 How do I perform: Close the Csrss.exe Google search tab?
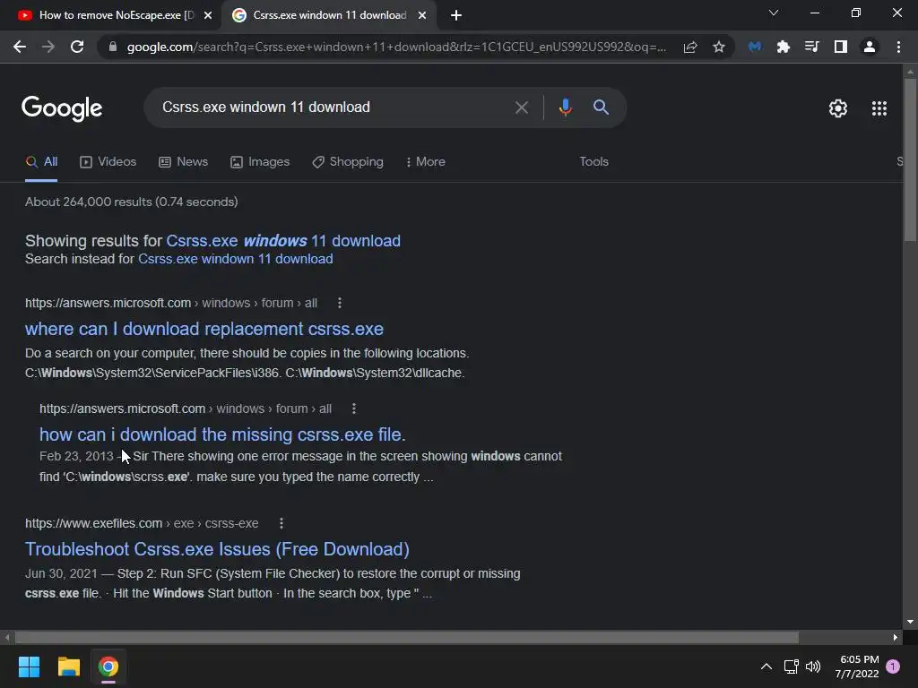[422, 15]
